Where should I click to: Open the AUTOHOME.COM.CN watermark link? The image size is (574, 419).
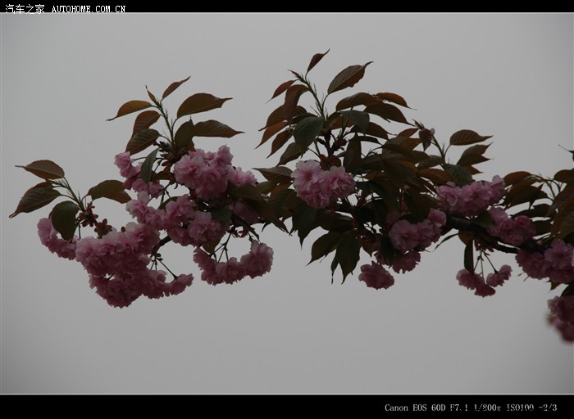coord(89,9)
